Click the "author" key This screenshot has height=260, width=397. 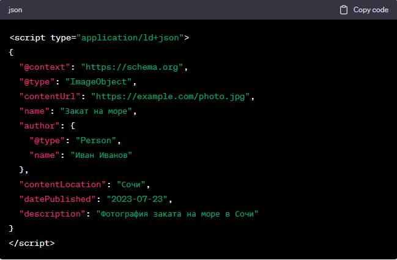click(40, 126)
